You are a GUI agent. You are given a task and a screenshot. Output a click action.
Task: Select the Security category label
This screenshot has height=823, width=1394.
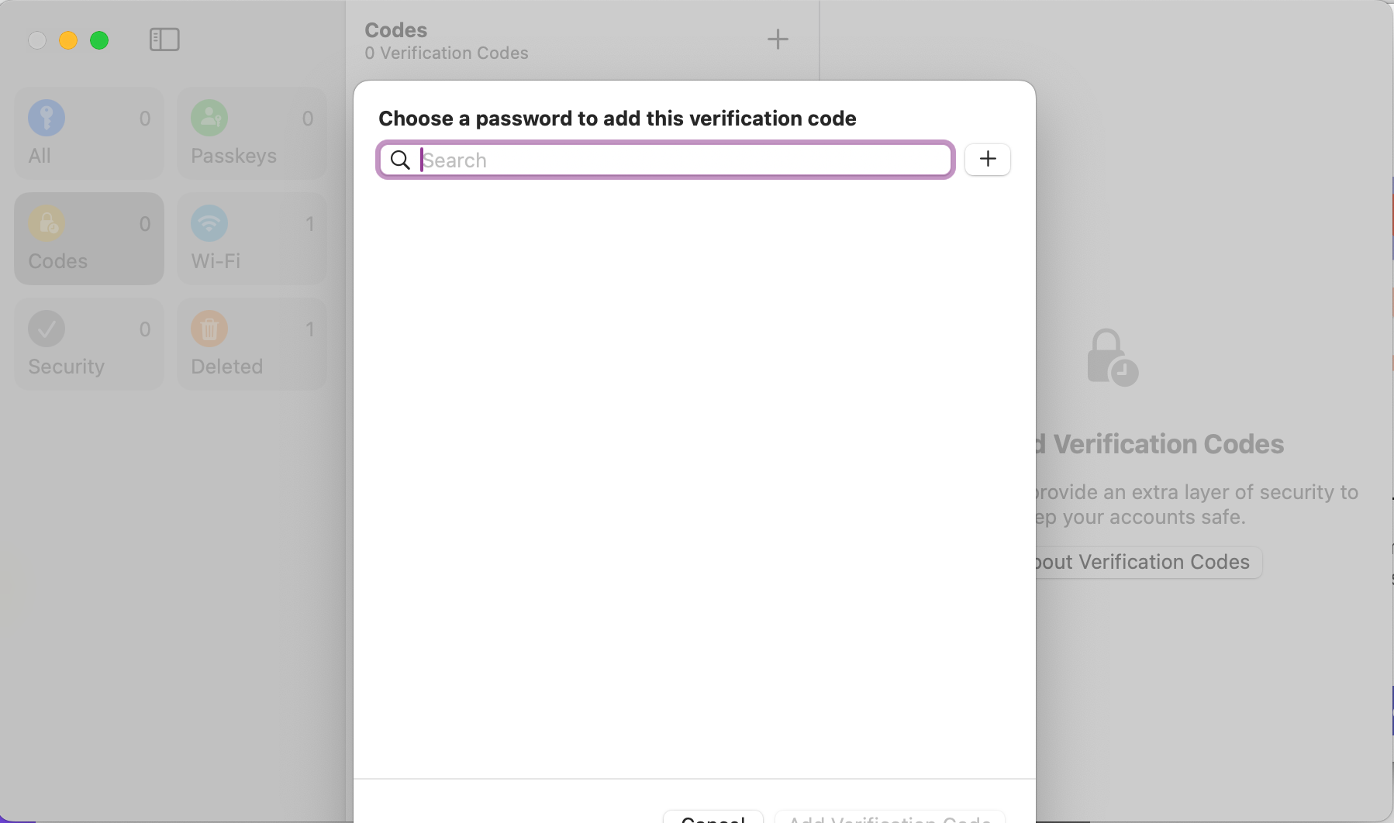[66, 367]
